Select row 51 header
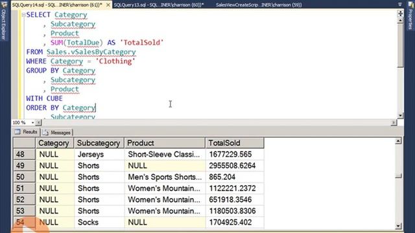415x233 pixels. 24,188
